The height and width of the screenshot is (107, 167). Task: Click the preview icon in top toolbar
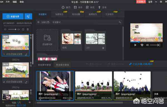click(x=87, y=7)
